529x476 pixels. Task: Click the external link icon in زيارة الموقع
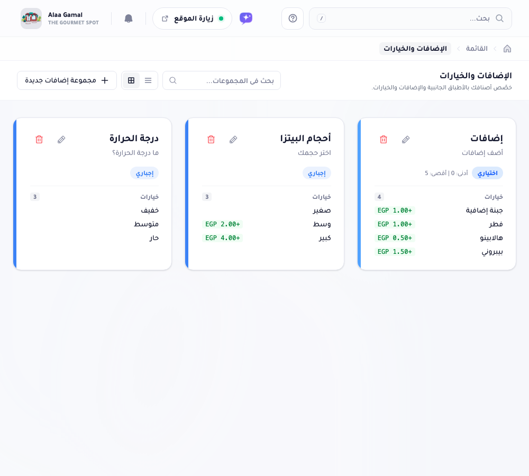point(165,19)
